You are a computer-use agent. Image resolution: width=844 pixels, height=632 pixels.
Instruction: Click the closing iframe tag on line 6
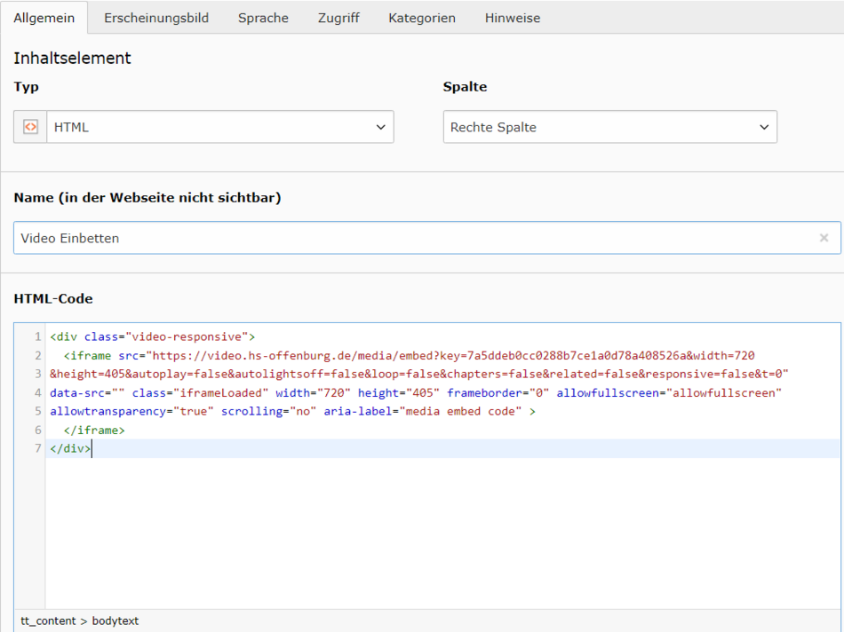94,431
